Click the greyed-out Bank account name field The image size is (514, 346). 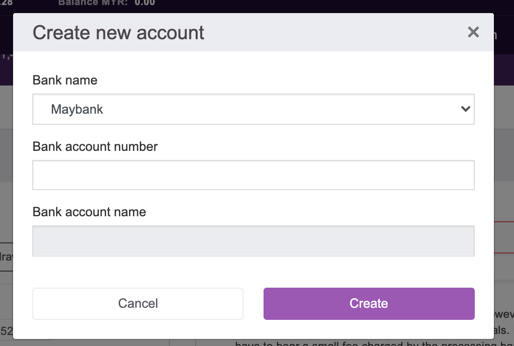tap(253, 241)
